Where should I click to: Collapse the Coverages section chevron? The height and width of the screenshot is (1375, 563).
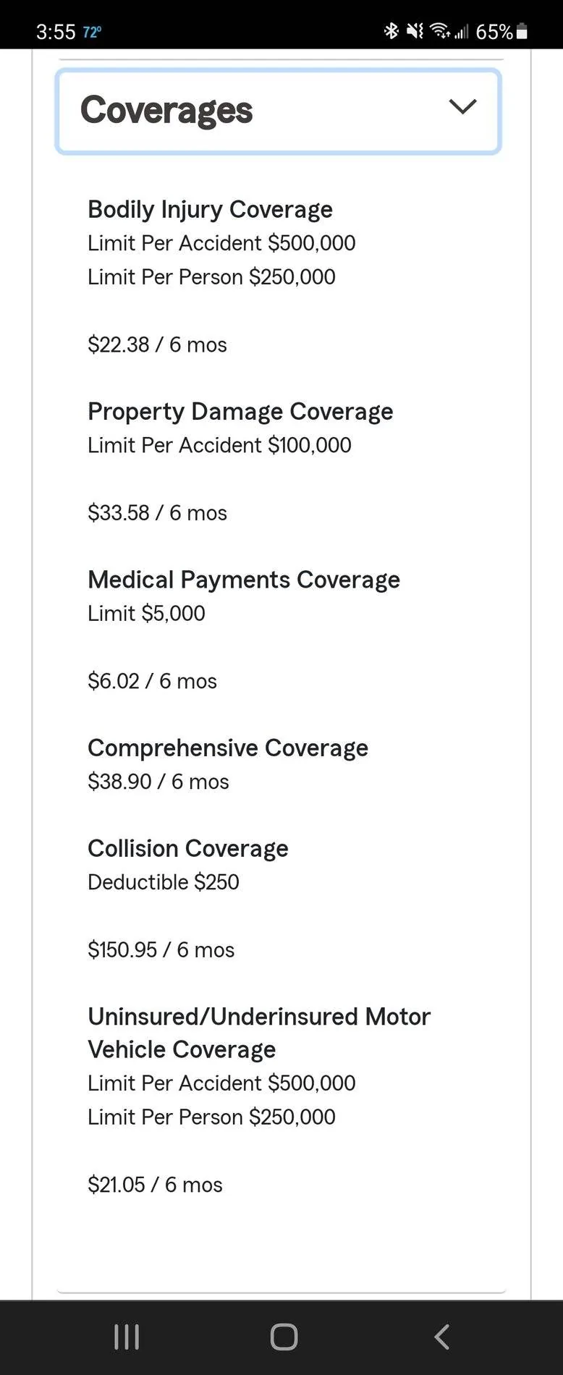tap(462, 106)
